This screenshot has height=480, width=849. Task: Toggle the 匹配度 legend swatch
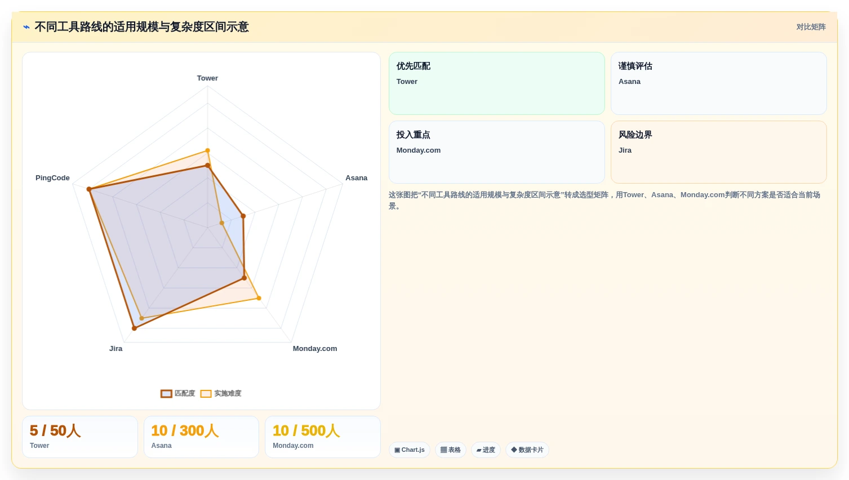point(166,394)
